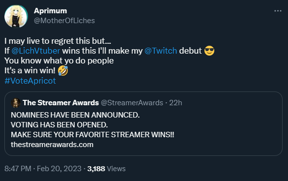
Task: Open the @LichVtuber mention link
Action: [36, 51]
